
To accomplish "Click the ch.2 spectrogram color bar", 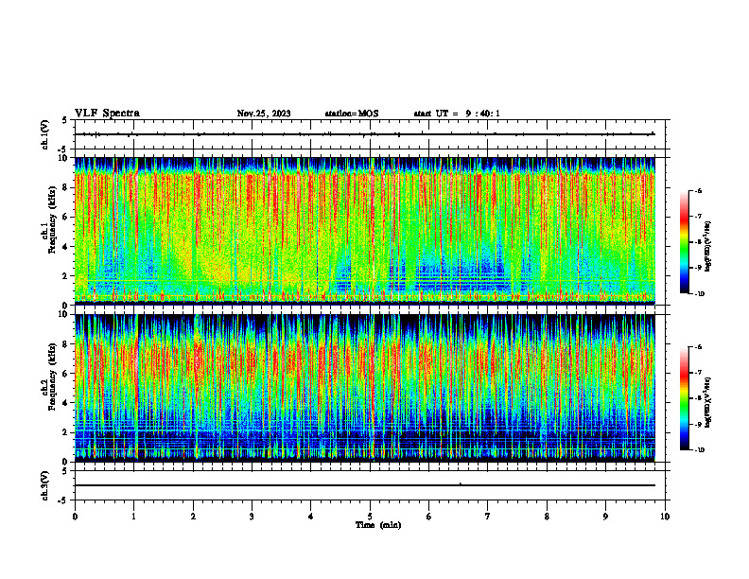I will 685,398.
